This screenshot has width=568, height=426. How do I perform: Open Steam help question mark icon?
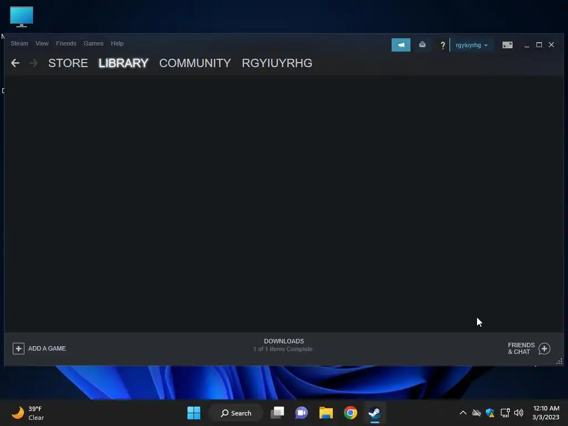(x=442, y=45)
